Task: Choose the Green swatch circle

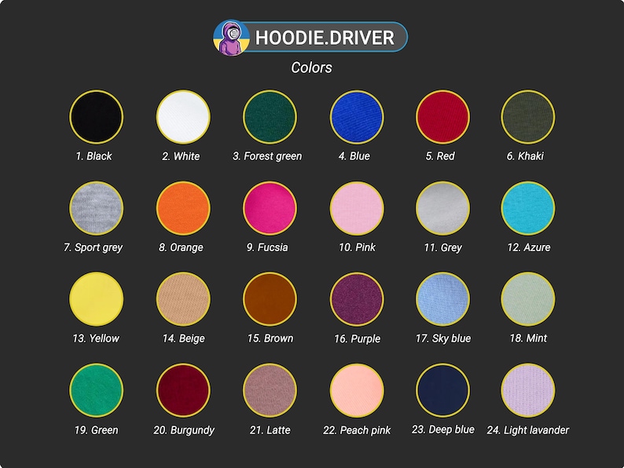Action: [x=97, y=390]
